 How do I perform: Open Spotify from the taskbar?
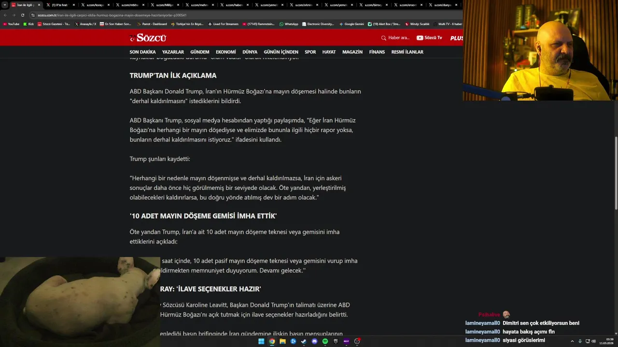coord(325,341)
